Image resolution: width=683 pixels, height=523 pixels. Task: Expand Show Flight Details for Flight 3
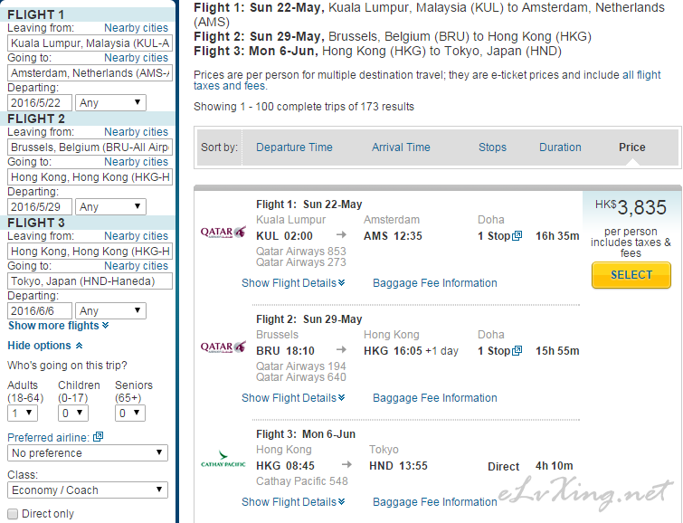[293, 502]
